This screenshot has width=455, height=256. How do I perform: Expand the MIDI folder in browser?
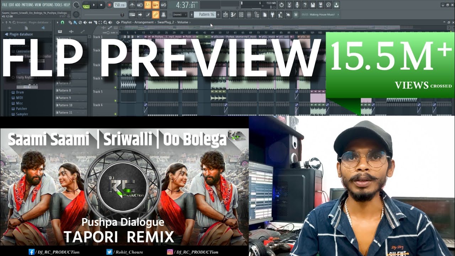20,98
